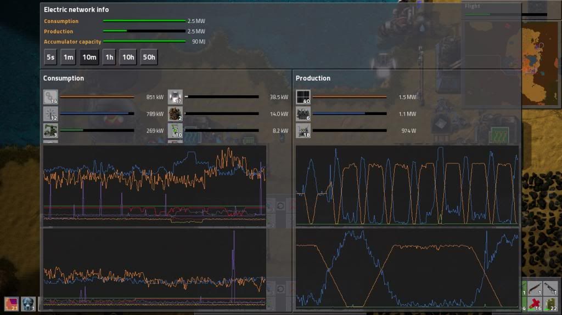The width and height of the screenshot is (562, 315).
Task: Click the orange 'Production' summary label
Action: 58,32
